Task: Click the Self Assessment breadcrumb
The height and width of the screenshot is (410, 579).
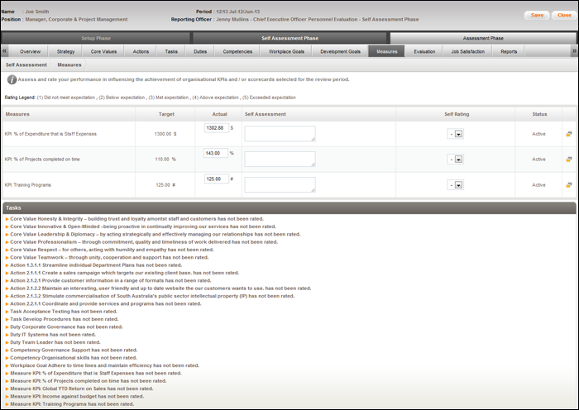Action: tap(26, 65)
